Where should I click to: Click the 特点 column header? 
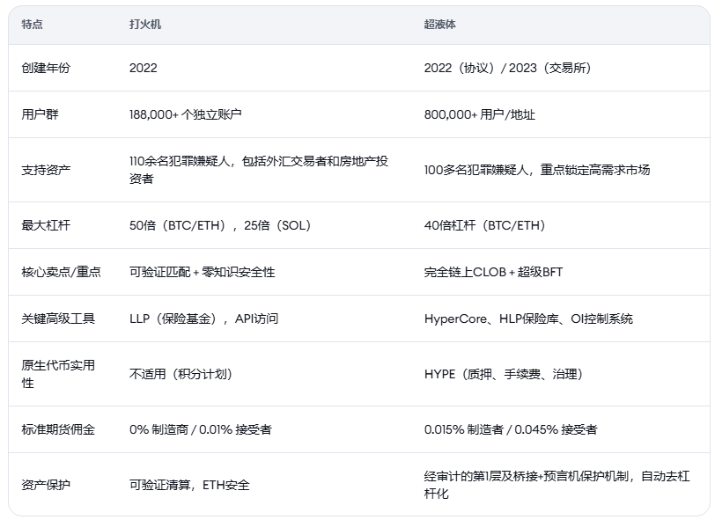(32, 24)
